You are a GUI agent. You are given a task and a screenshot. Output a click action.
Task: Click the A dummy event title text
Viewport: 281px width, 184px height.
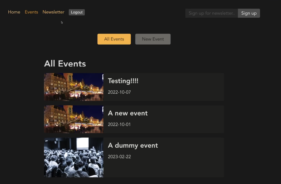point(133,145)
